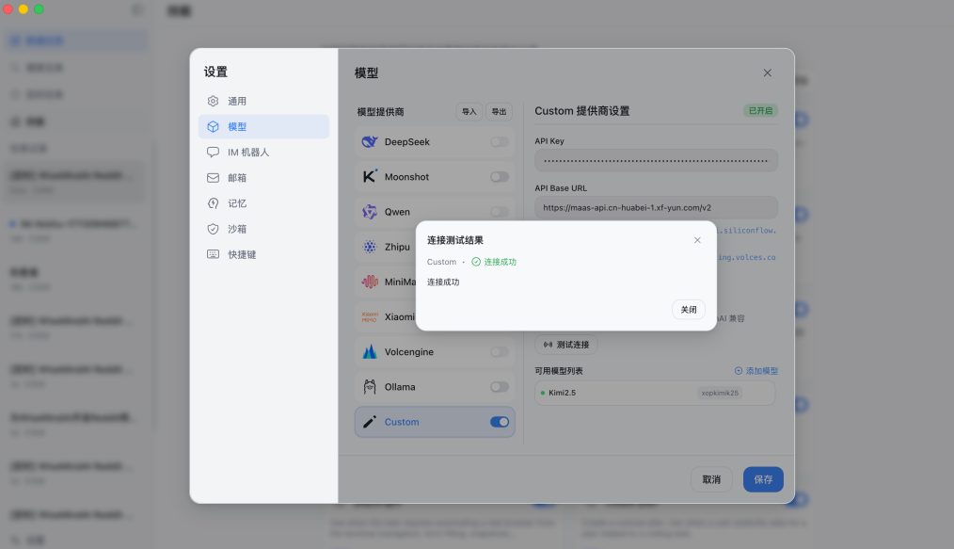This screenshot has width=954, height=549.
Task: Enable the DeepSeek provider toggle
Action: click(500, 142)
